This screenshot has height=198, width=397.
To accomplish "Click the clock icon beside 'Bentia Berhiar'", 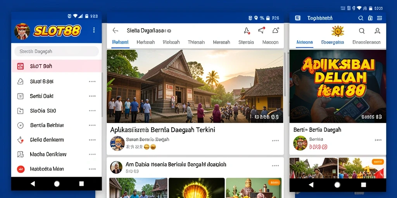I will [x=20, y=125].
